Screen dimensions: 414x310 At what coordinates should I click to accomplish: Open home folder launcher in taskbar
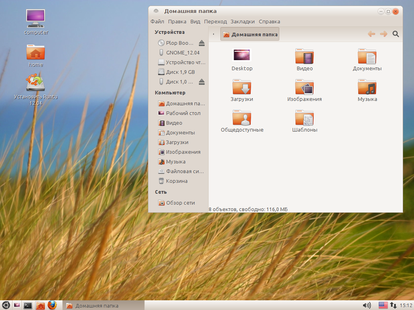(x=40, y=305)
